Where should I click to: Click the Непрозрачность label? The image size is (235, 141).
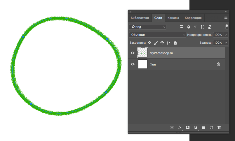200,35
